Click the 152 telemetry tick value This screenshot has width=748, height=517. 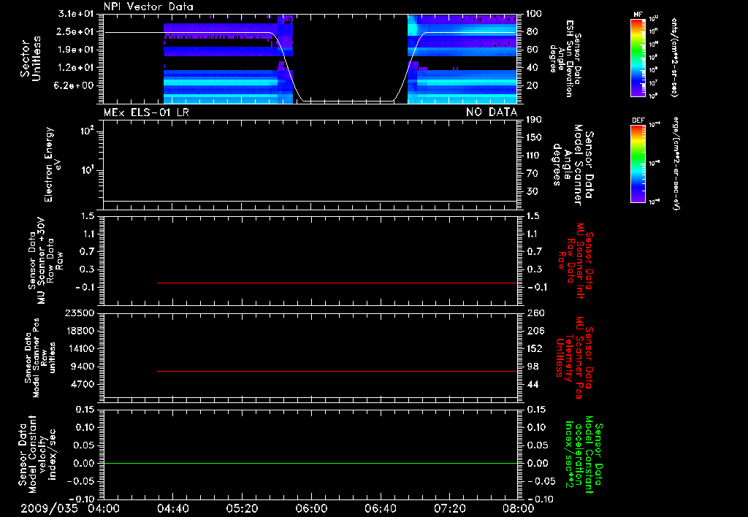[x=534, y=348]
